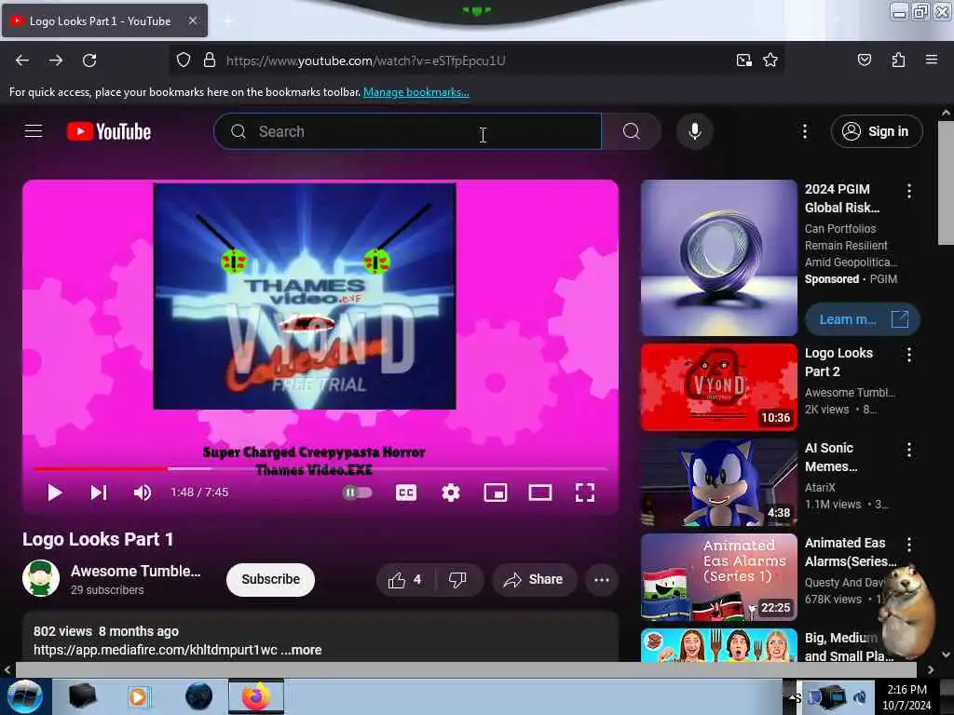
Task: Open options for Logo Looks Part 2
Action: (x=909, y=355)
